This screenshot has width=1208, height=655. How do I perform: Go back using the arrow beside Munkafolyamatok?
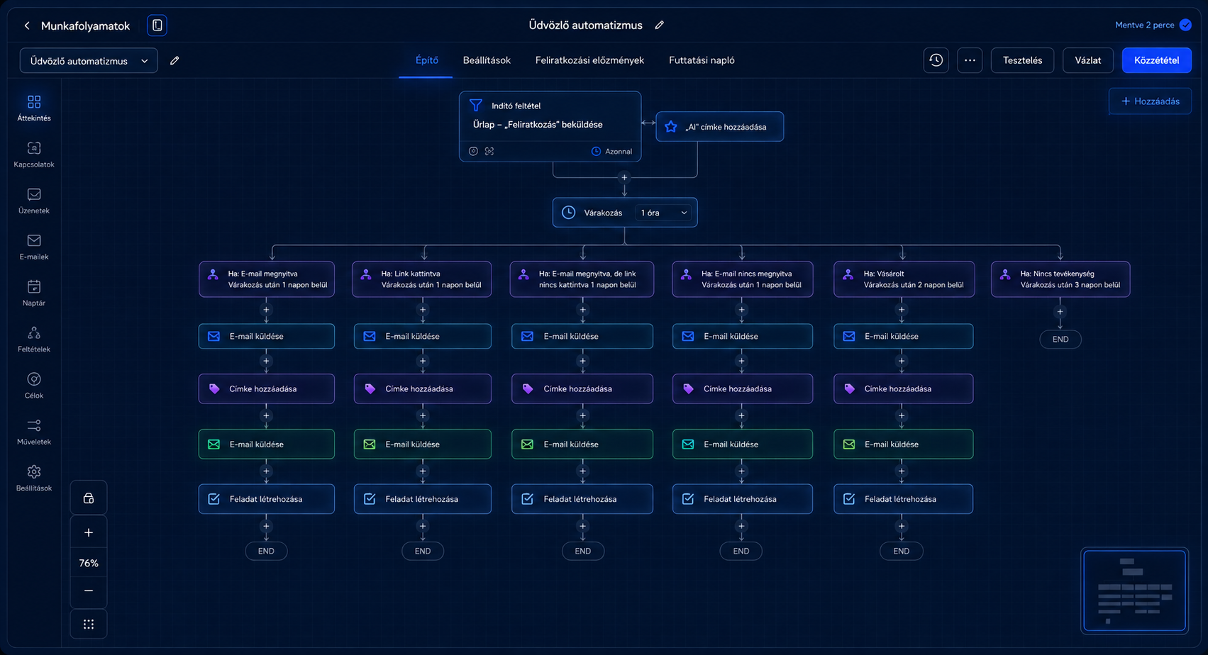point(27,26)
